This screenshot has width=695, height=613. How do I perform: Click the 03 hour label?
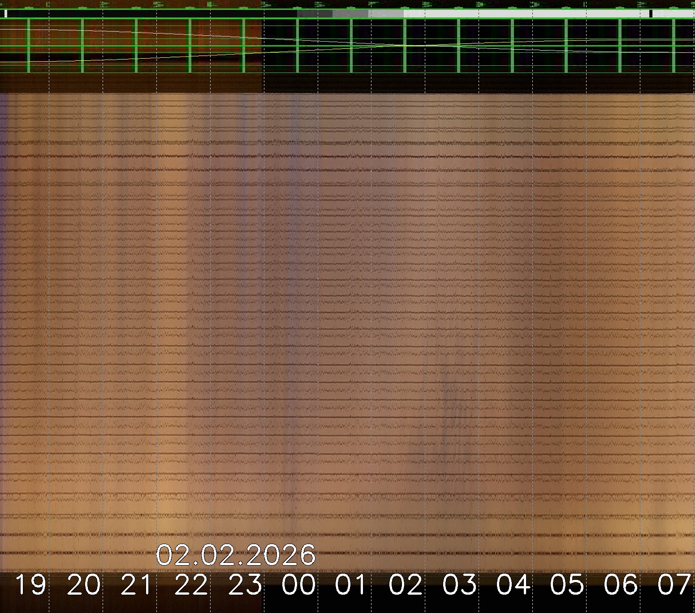[x=459, y=585]
